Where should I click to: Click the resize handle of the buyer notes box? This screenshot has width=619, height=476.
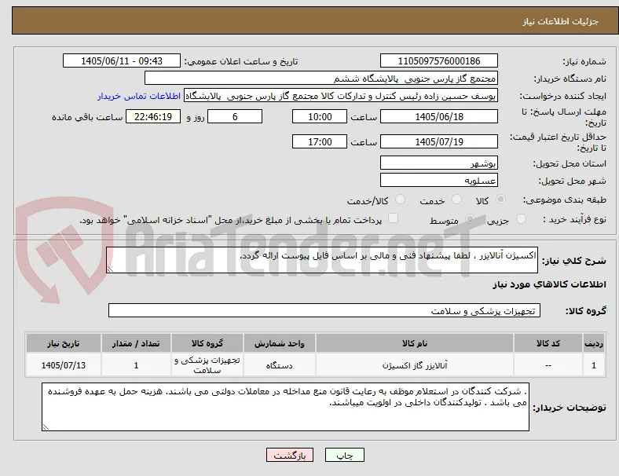pos(46,427)
